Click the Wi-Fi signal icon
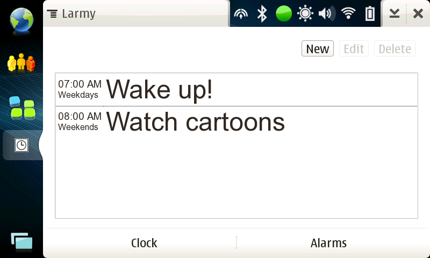Viewport: 430px width, 258px height. (348, 13)
